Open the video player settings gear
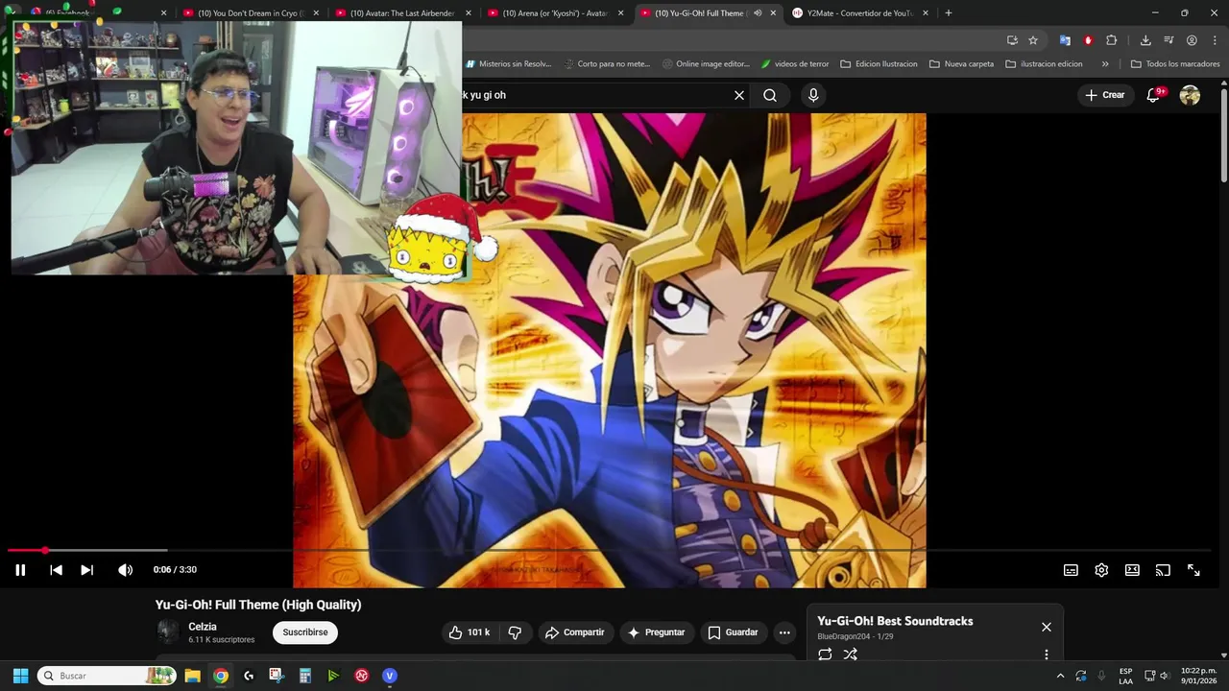The image size is (1229, 691). pos(1101,570)
